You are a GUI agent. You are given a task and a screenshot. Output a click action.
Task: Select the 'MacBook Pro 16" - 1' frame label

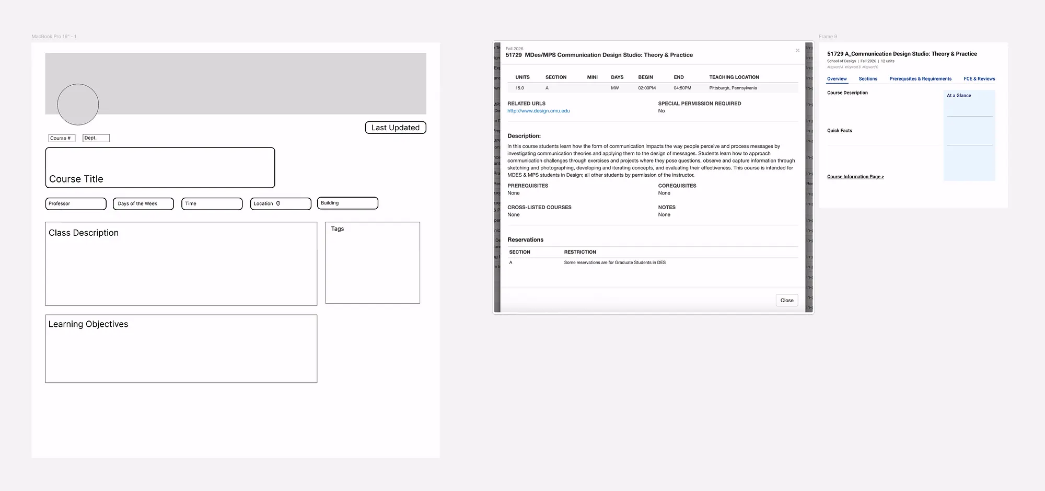pyautogui.click(x=54, y=37)
